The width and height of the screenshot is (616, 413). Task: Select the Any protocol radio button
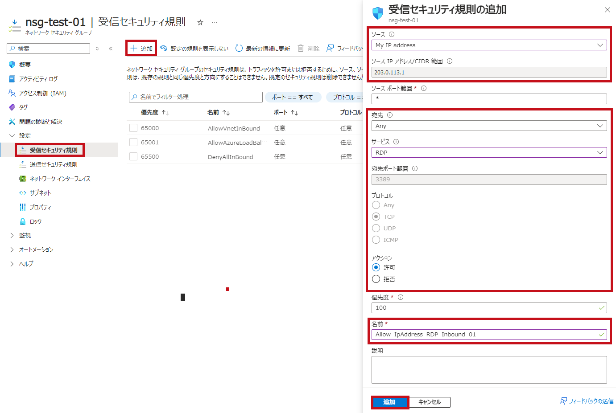click(376, 205)
